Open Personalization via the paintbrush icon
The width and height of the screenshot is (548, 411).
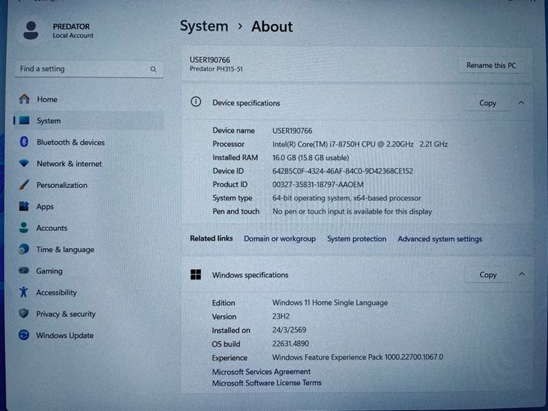click(24, 185)
